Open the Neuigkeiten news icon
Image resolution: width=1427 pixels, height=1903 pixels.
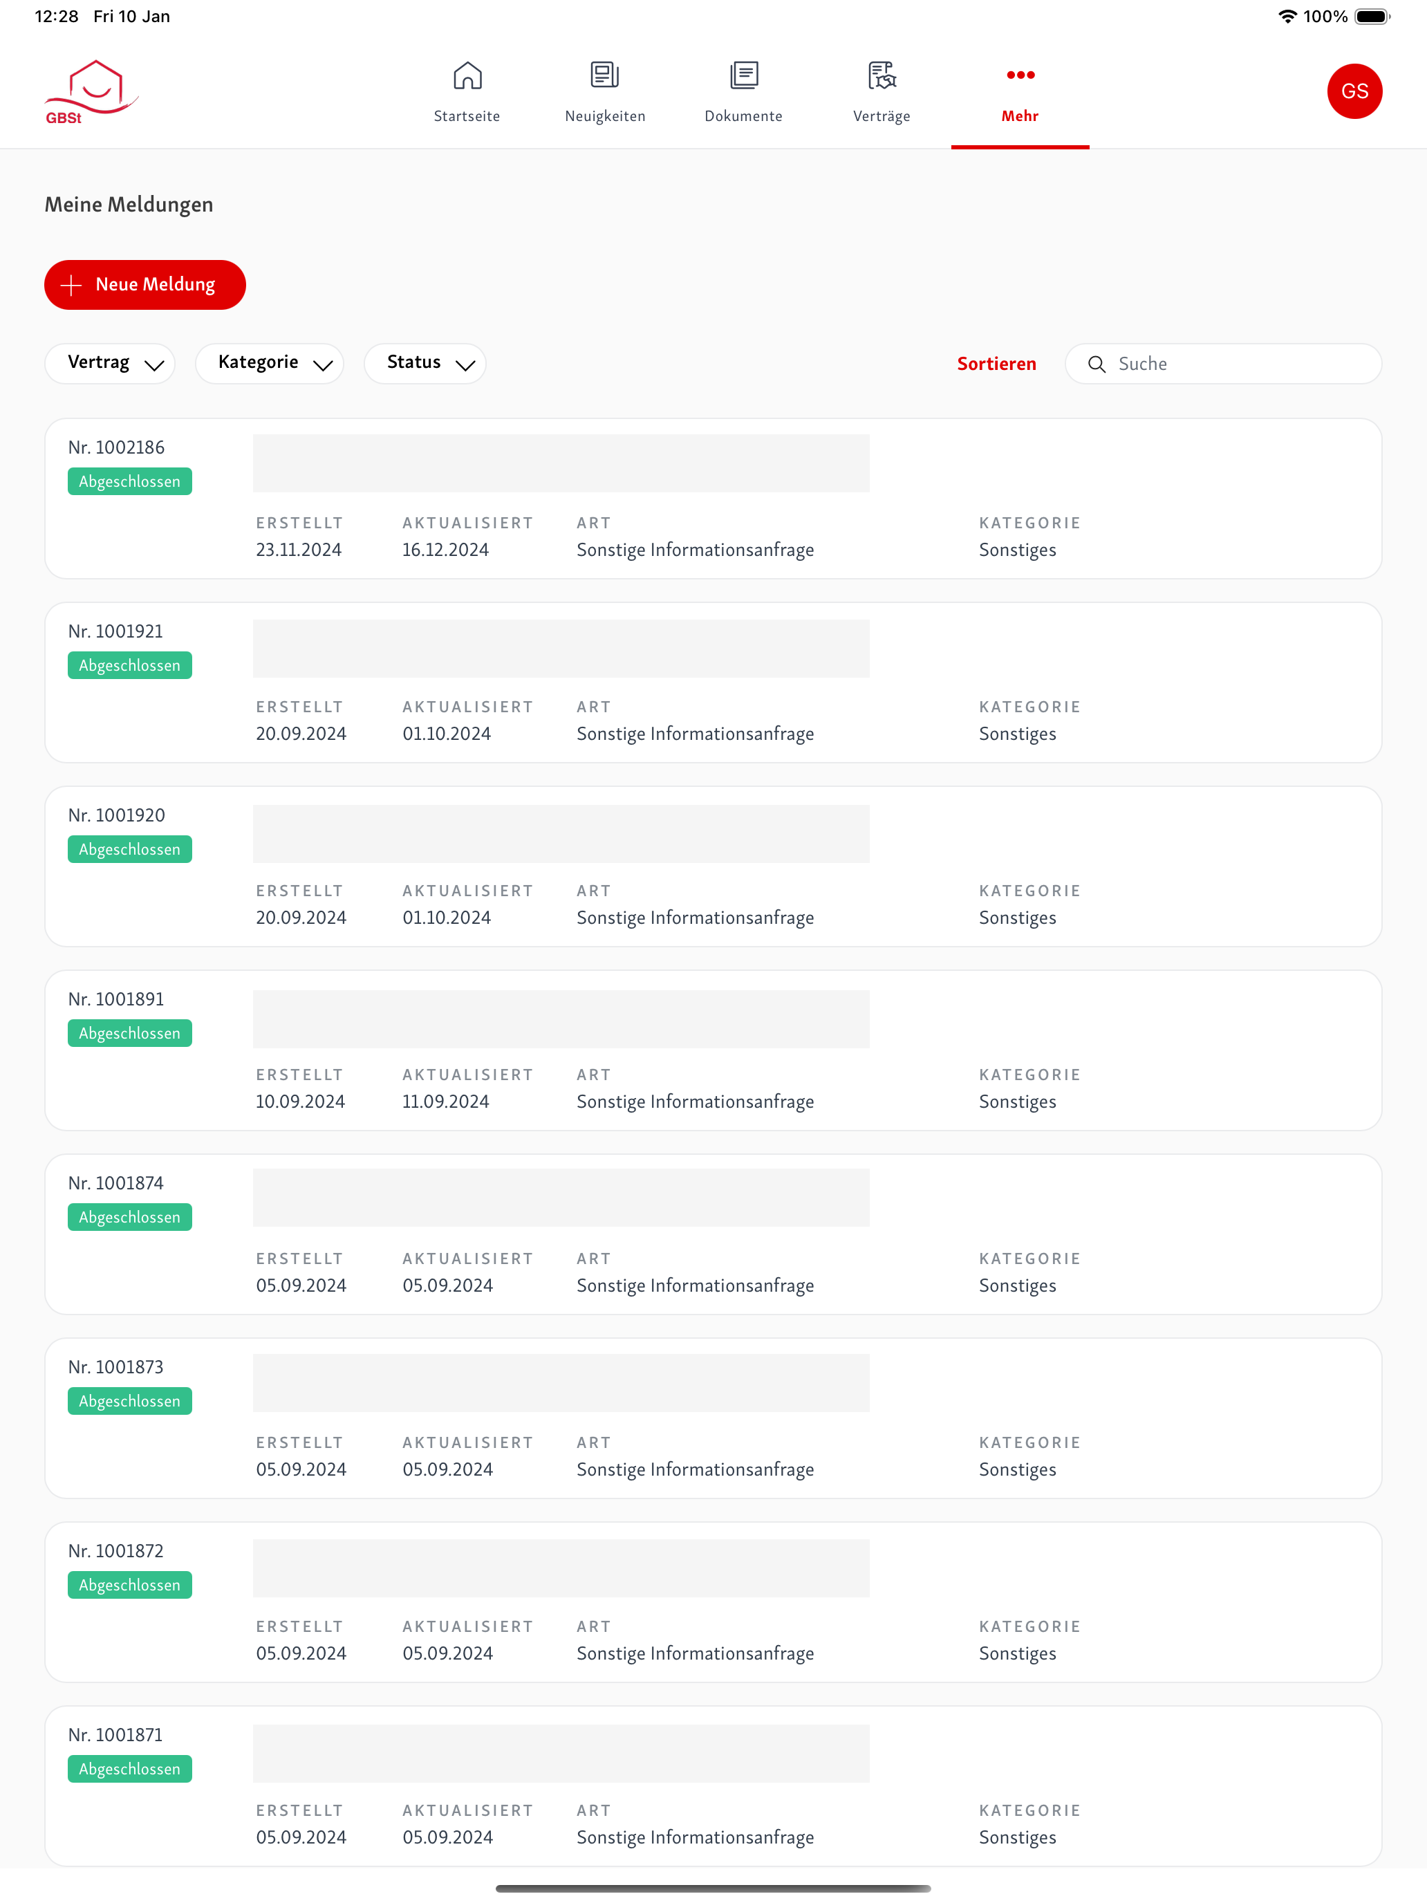(605, 75)
